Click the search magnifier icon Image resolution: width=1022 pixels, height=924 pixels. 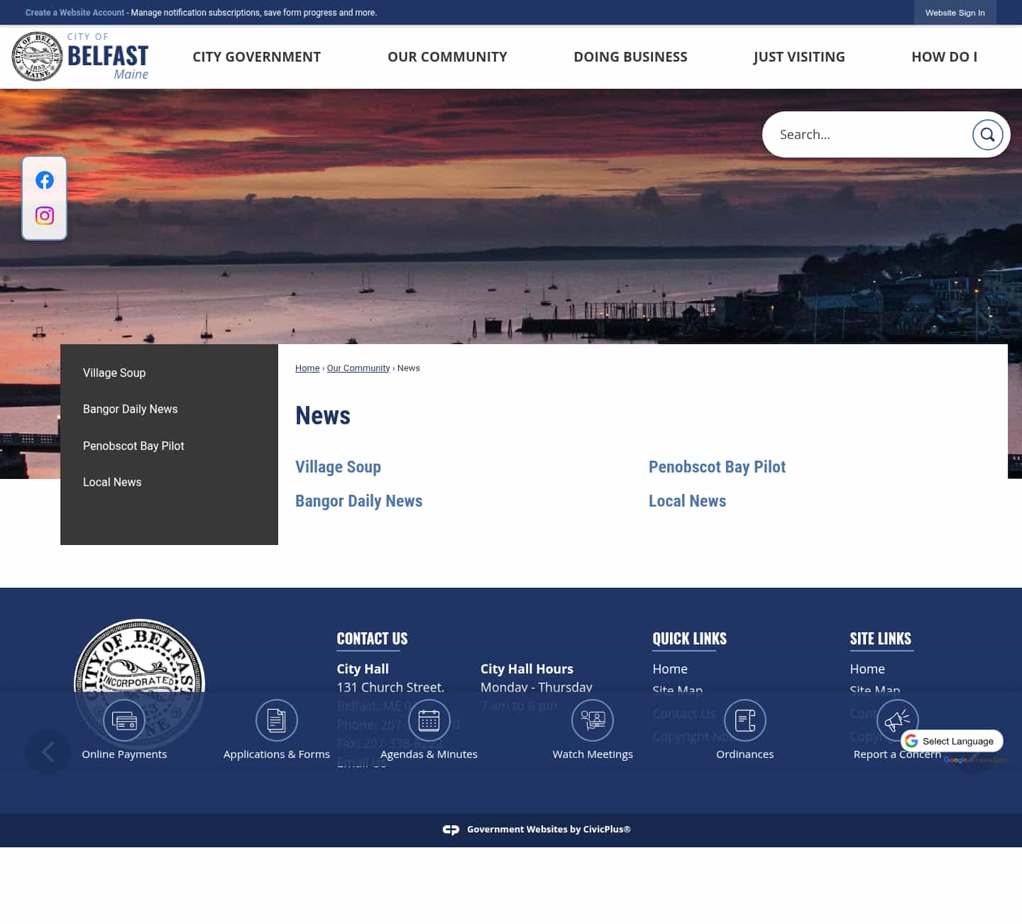pos(987,134)
